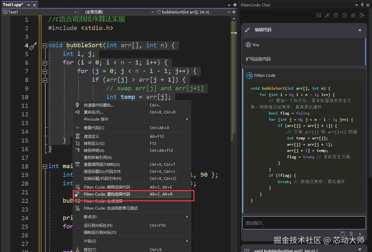Viewport: 372px width, 252px height.
Task: Click the call hierarchy icon beside 查看调用层次结构
Action: click(x=77, y=164)
